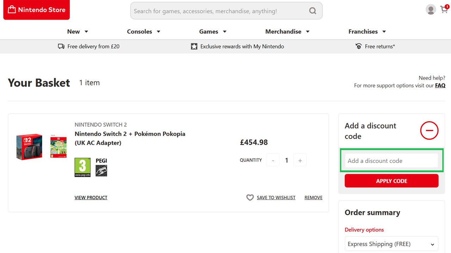The image size is (451, 253).
Task: Expand the Franchises menu
Action: 367,32
